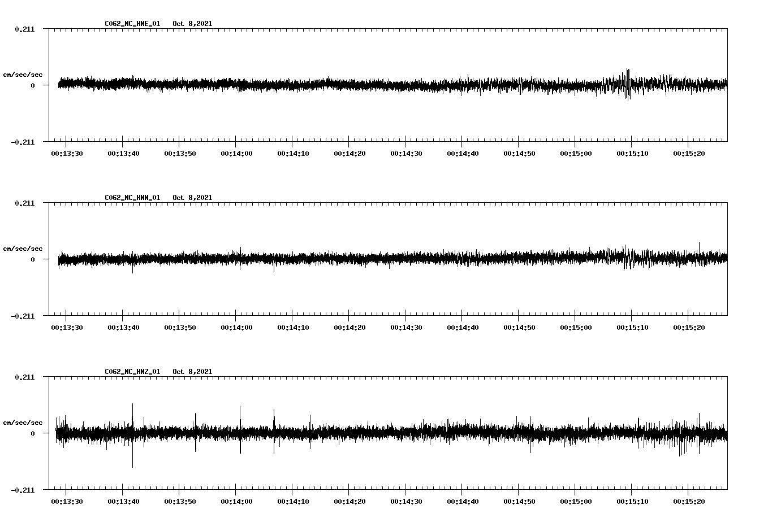Pick time label 00:15:00 under HNN plot
The width and height of the screenshot is (768, 522).
pyautogui.click(x=576, y=328)
